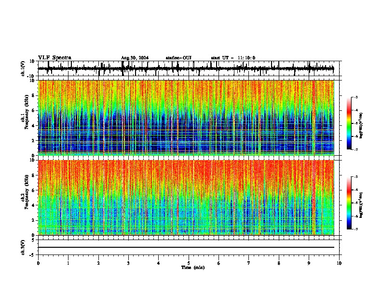Click the "4" kHz tick on ch.2 spectrogram
Viewport: 382px width, 295px height.
pyautogui.click(x=33, y=205)
